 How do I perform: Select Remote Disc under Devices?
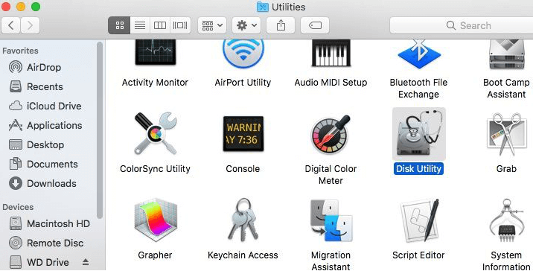coord(46,243)
